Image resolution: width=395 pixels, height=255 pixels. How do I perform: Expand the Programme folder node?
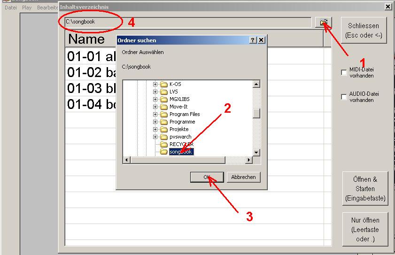coord(155,122)
